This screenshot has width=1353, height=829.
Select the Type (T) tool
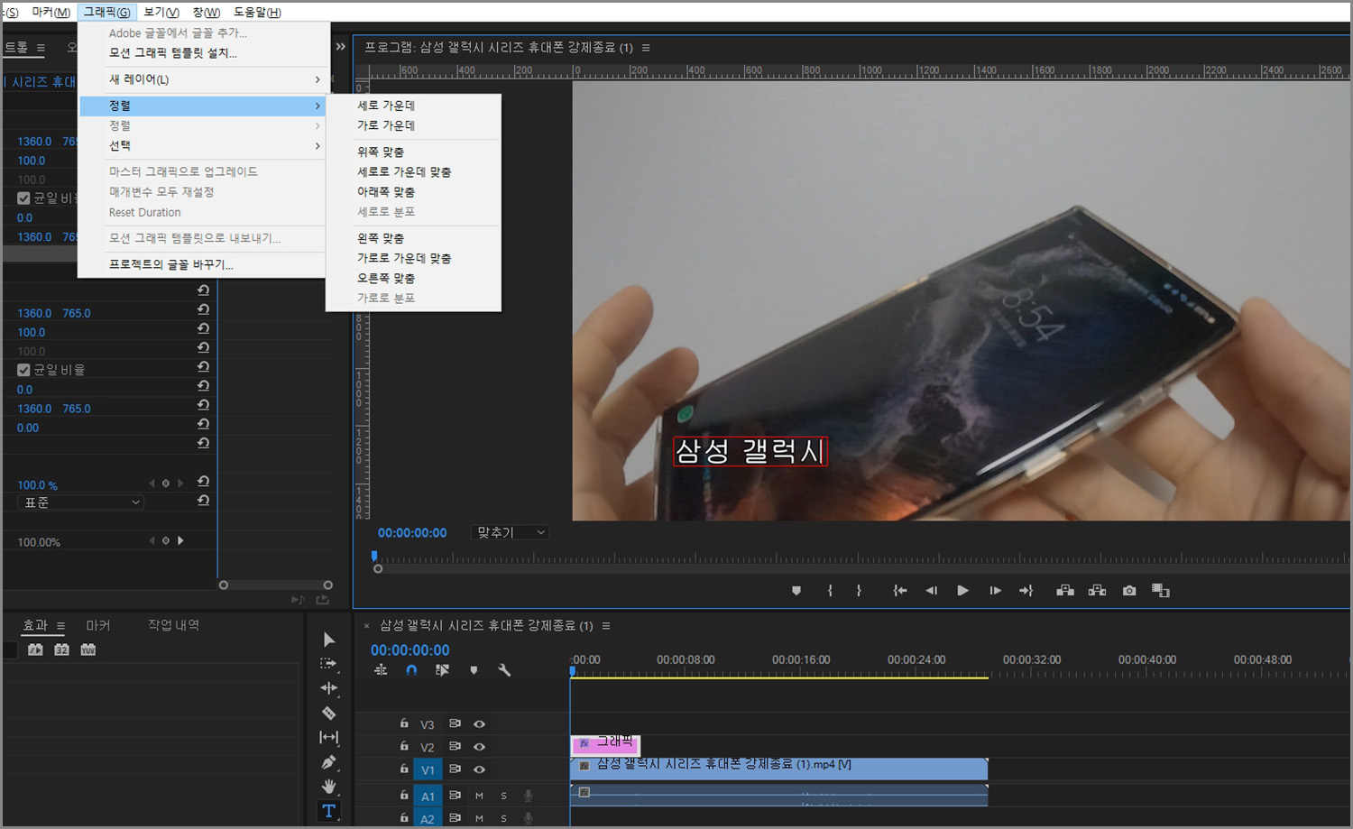(329, 811)
